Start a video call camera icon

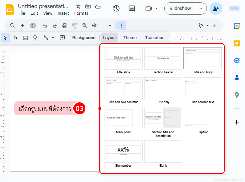click(x=149, y=9)
